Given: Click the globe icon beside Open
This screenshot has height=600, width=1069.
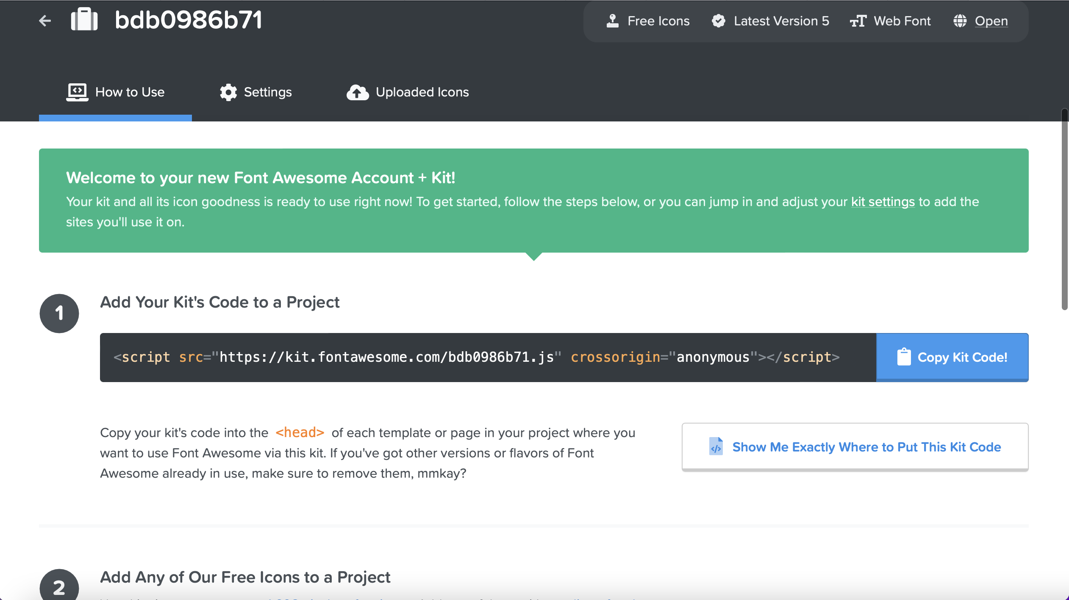Looking at the screenshot, I should pyautogui.click(x=960, y=21).
